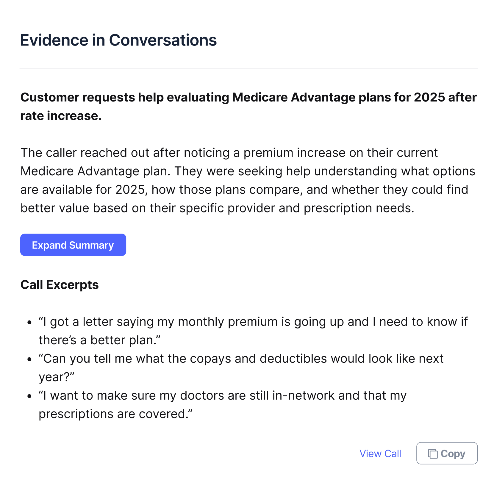
Task: Click the divider line under the heading
Action: coord(248,68)
